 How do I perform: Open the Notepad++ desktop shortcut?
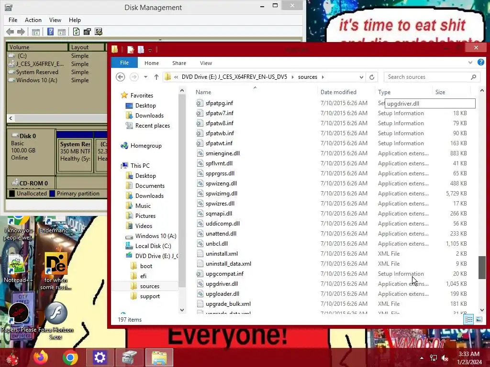point(18,268)
